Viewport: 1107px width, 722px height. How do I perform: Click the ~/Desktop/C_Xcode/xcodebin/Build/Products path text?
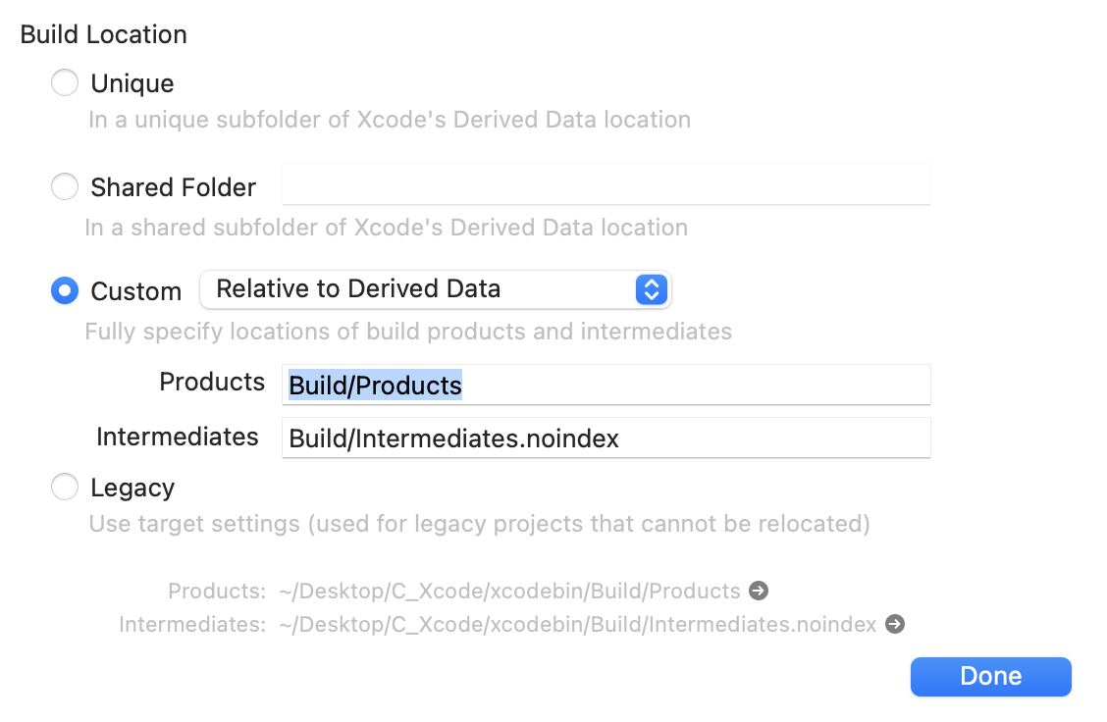[x=509, y=592]
